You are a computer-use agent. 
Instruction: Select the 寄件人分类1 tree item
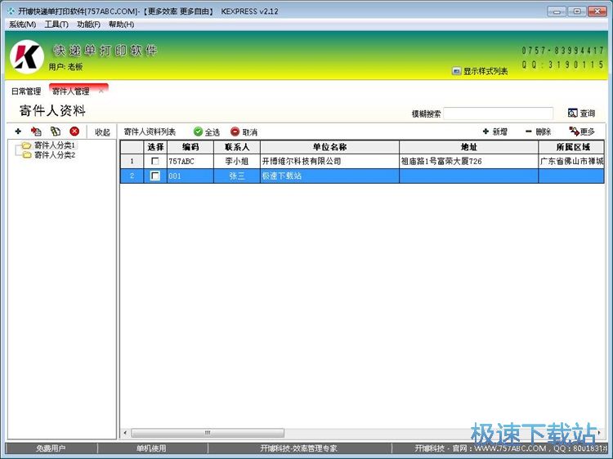click(x=54, y=145)
